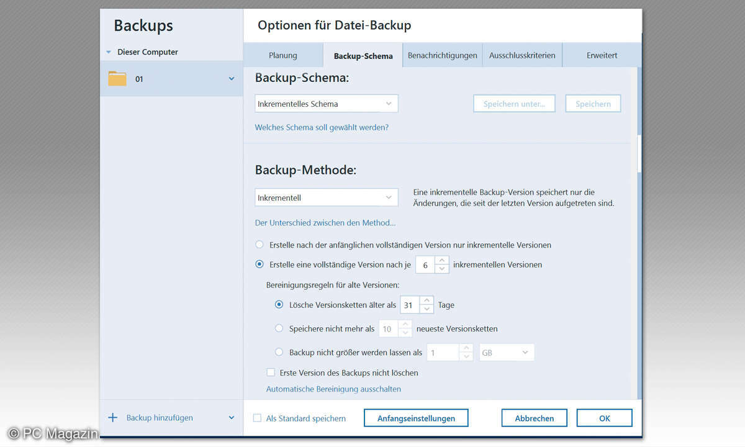The width and height of the screenshot is (745, 447).
Task: Click the Speichern unter... button
Action: coord(514,104)
